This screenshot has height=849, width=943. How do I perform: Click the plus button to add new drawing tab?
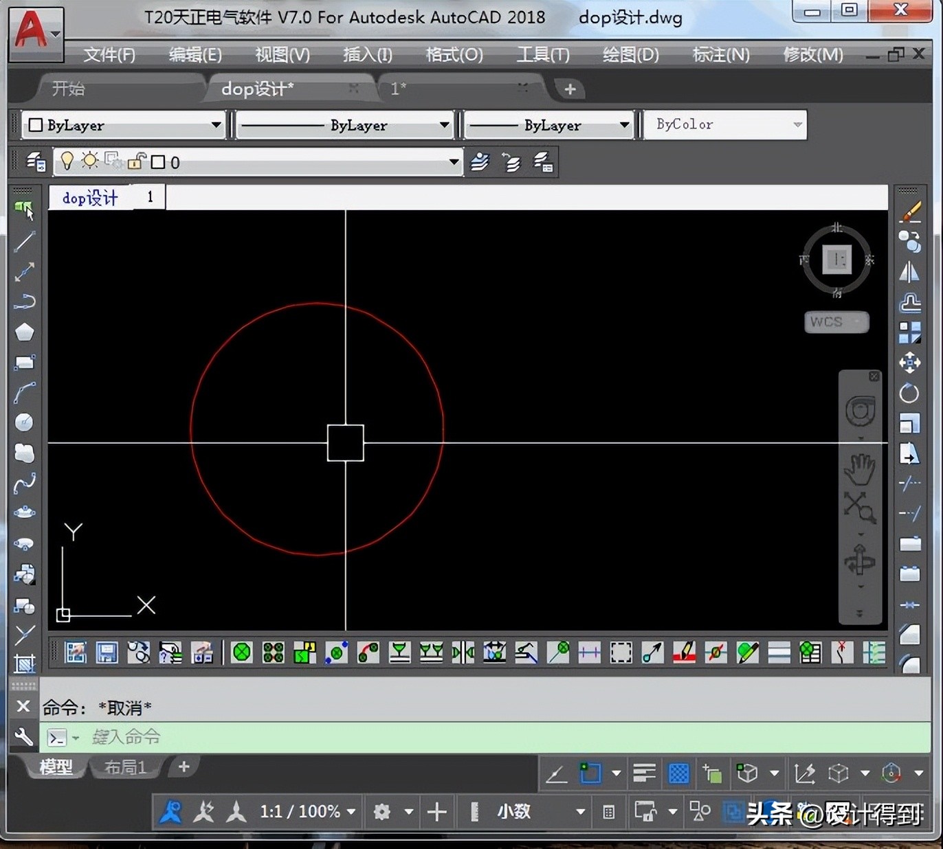coord(570,89)
